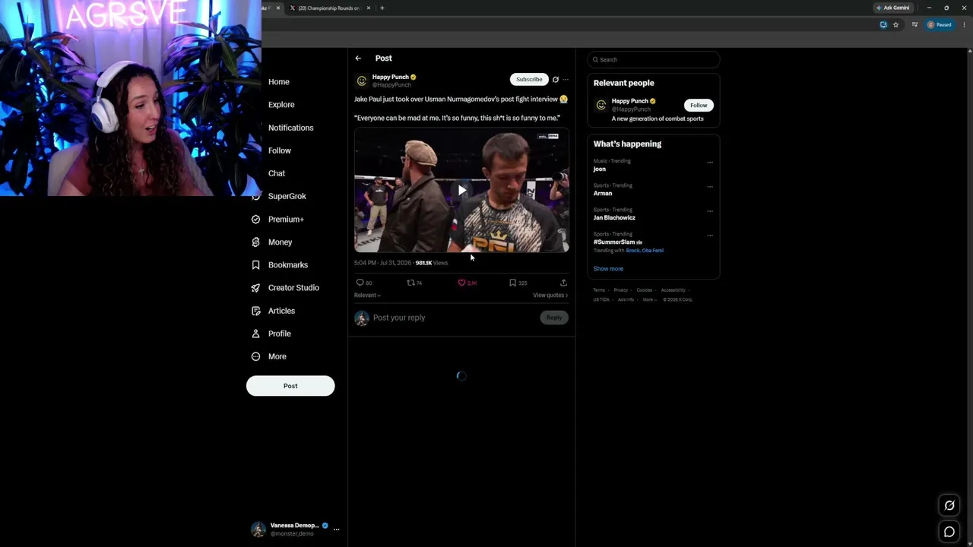Screen dimensions: 973x547
Task: Go to Home in the sidebar
Action: [x=278, y=81]
